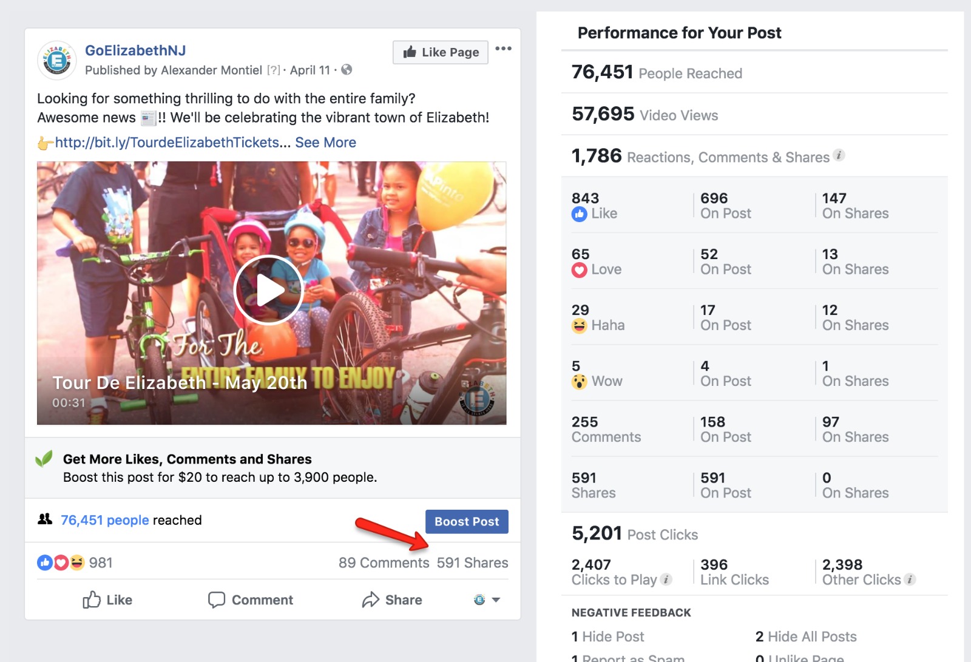This screenshot has height=662, width=971.
Task: Click the Comment button below the post
Action: tap(250, 600)
